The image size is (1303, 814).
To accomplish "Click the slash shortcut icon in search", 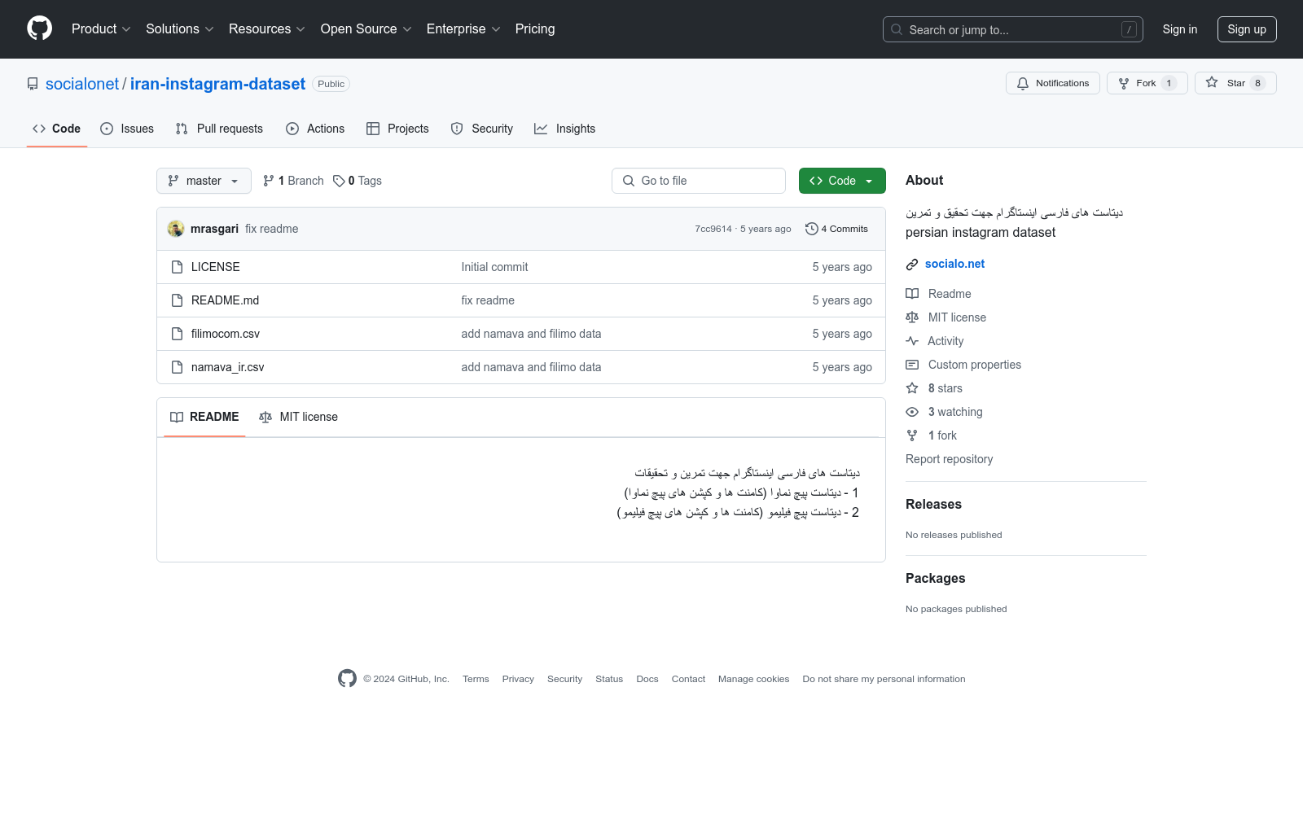I will [x=1129, y=29].
